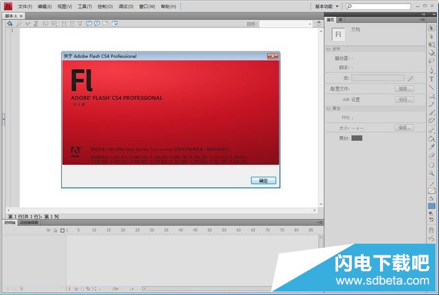
Task: Select the Rectangle tool
Action: [431, 96]
